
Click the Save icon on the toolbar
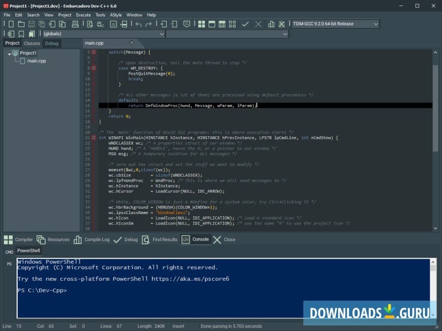click(31, 24)
